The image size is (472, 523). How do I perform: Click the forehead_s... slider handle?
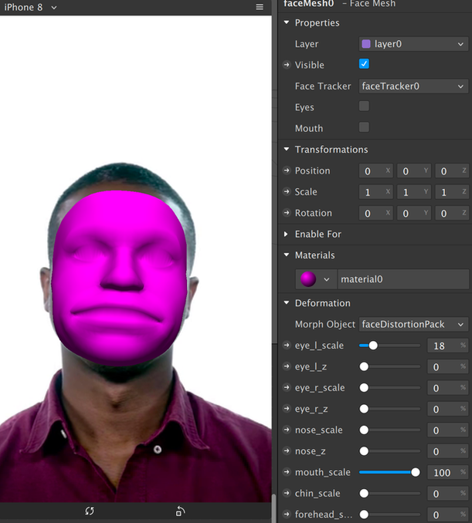(364, 515)
